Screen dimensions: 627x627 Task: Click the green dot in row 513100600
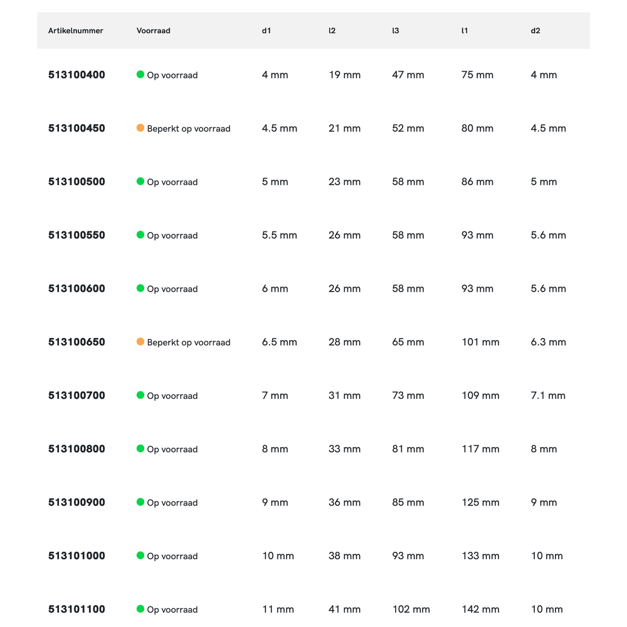pyautogui.click(x=140, y=288)
